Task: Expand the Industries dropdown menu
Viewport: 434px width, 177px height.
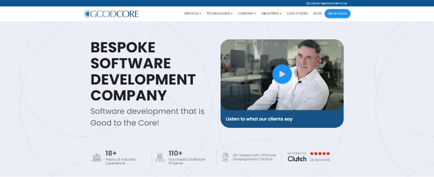Action: click(x=271, y=14)
